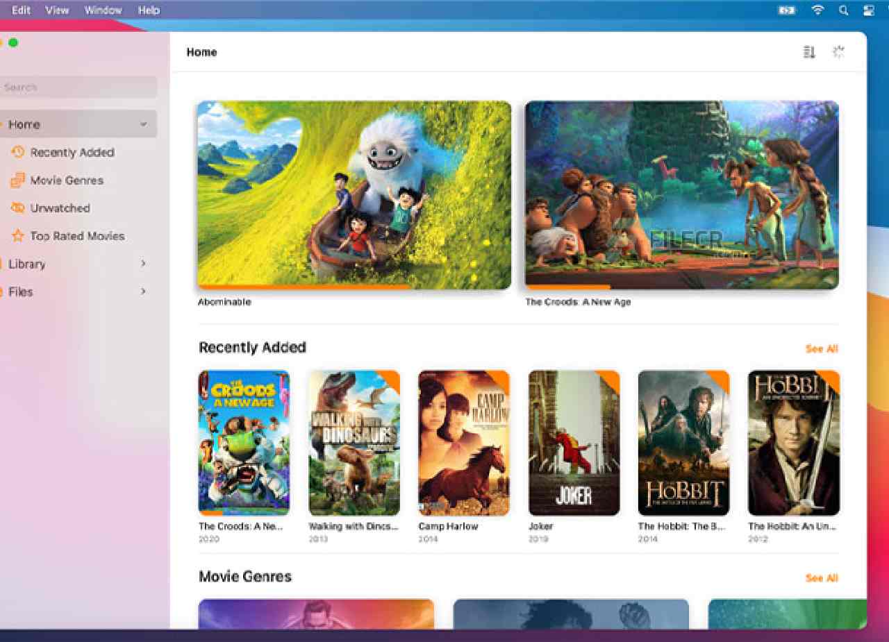
Task: Open Wi-Fi status in menu bar
Action: coord(818,10)
